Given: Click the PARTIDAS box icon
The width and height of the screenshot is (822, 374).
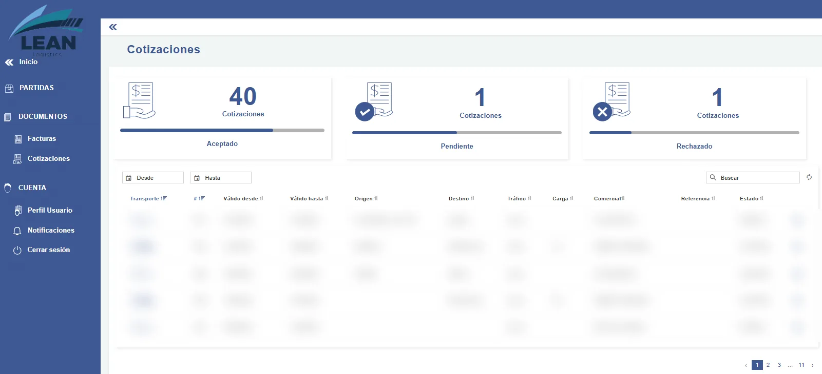Looking at the screenshot, I should 9,88.
